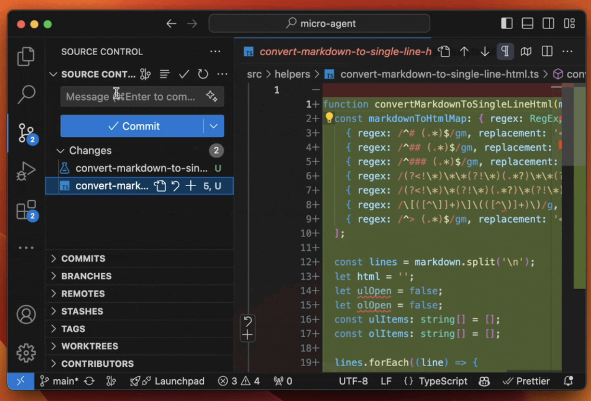Toggle whitespace display with pilcrow icon

pyautogui.click(x=505, y=52)
